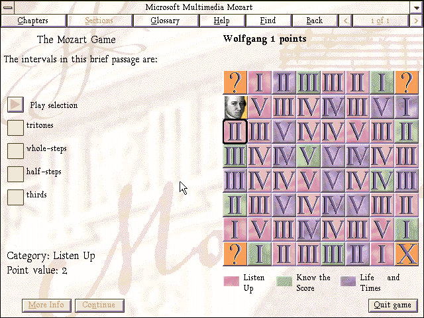Check the whole-steps answer box
The image size is (424, 318).
(x=15, y=151)
